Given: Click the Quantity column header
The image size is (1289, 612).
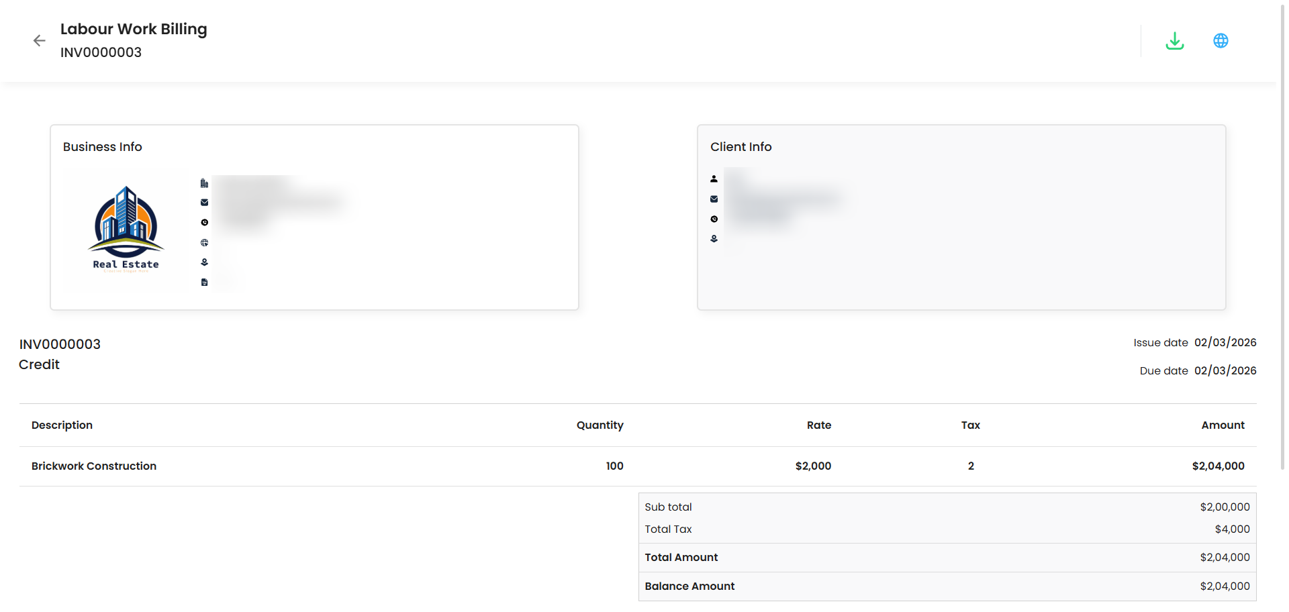Looking at the screenshot, I should click(x=600, y=425).
